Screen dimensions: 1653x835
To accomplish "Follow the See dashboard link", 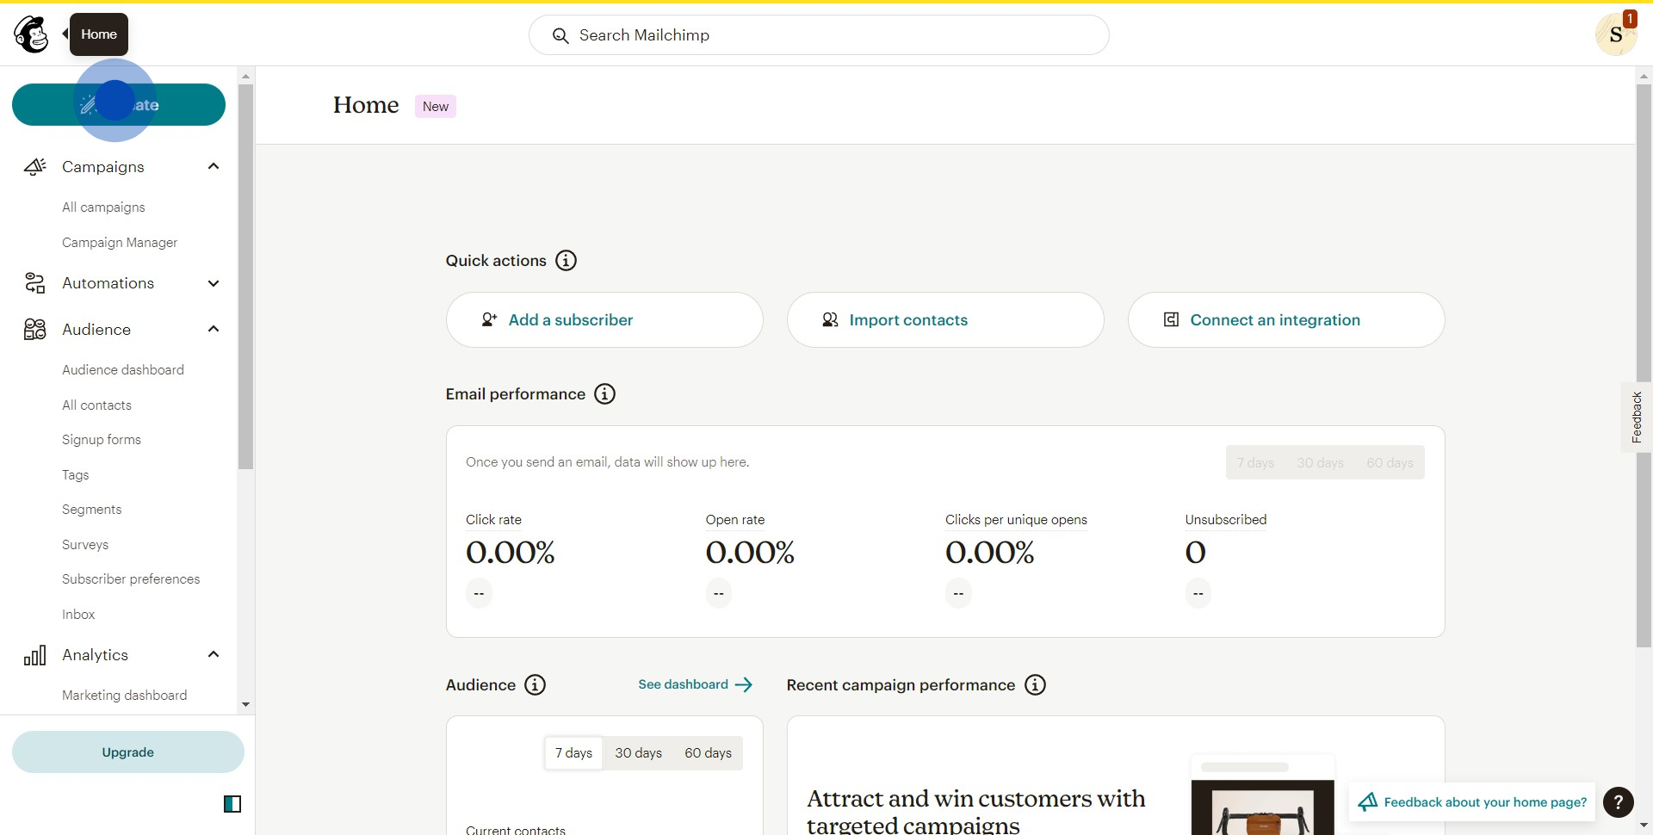I will click(x=695, y=685).
